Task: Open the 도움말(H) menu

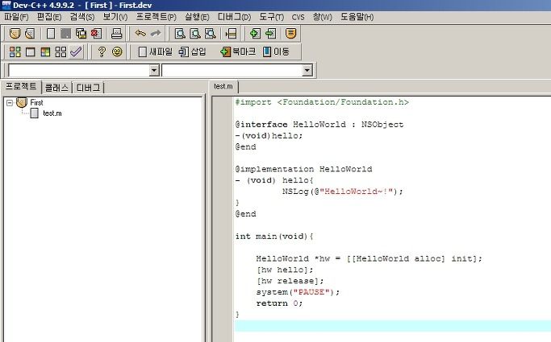Action: pyautogui.click(x=357, y=17)
